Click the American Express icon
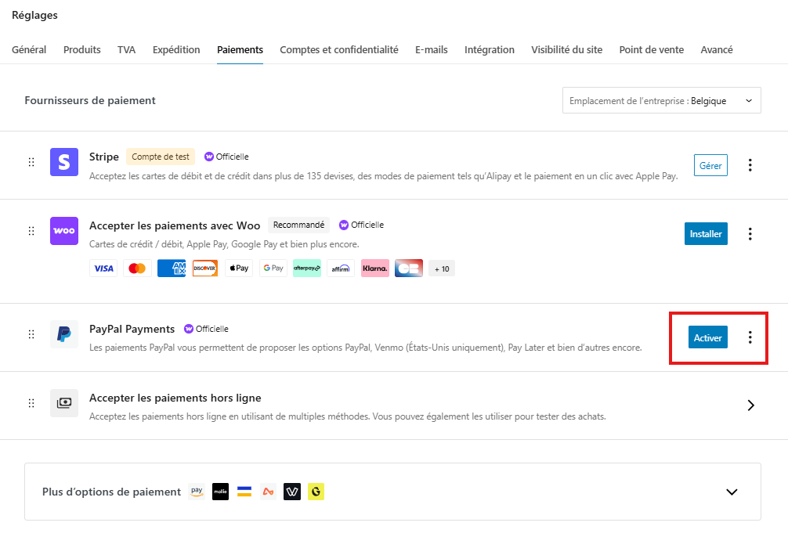 coord(172,268)
